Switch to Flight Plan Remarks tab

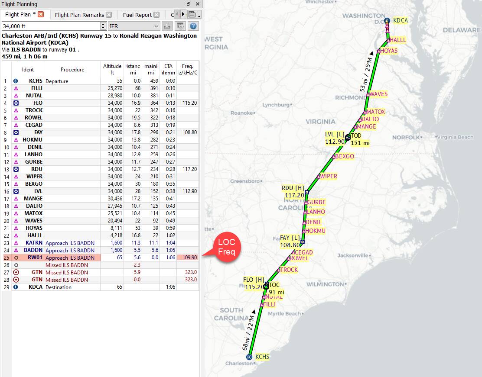pyautogui.click(x=79, y=15)
